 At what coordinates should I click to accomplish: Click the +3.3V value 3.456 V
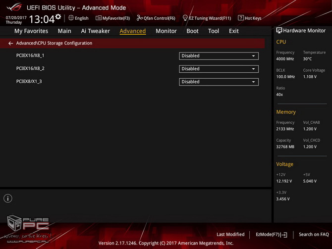pos(283,199)
